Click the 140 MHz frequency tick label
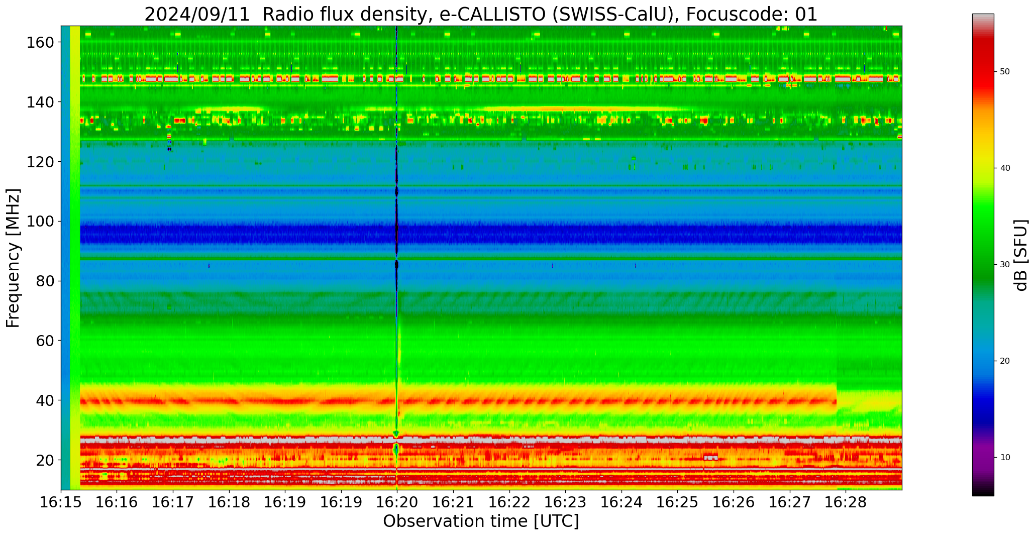 coord(40,102)
